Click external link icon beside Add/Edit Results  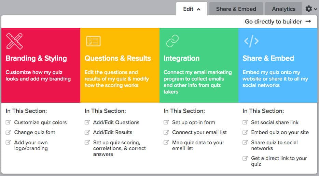click(x=87, y=132)
